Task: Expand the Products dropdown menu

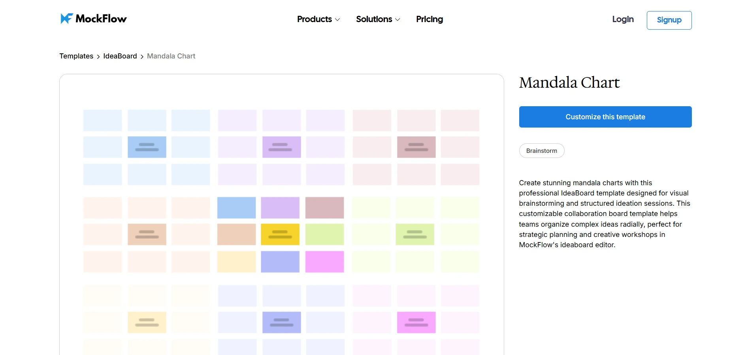Action: click(318, 19)
